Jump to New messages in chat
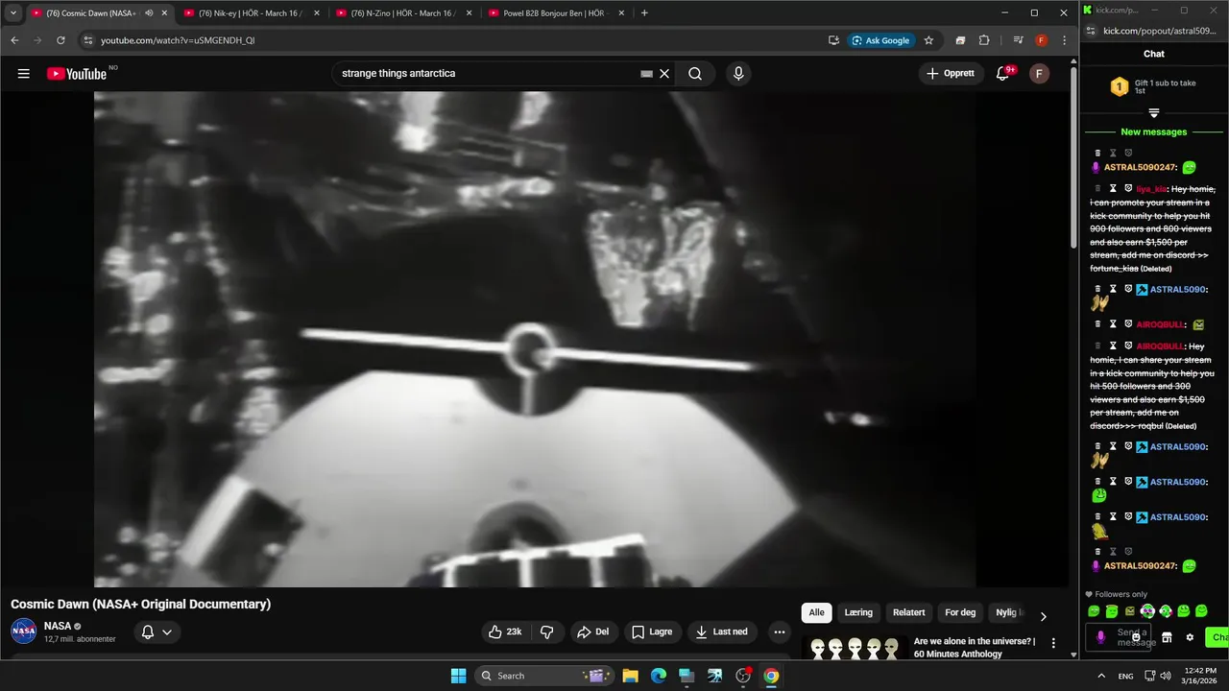The image size is (1229, 691). coord(1154,132)
